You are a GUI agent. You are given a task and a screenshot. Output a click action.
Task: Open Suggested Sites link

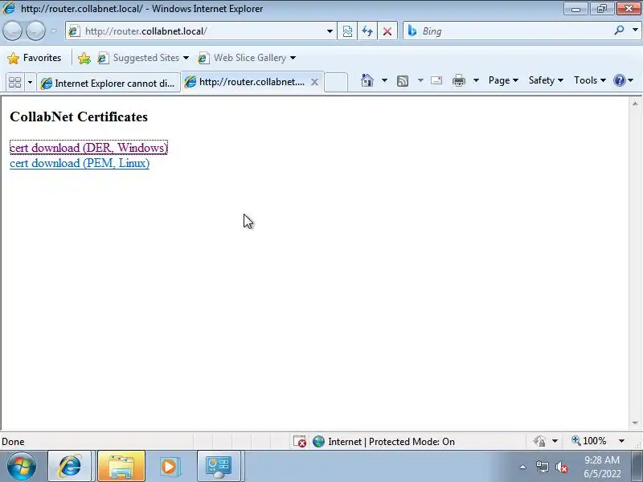[x=143, y=58]
